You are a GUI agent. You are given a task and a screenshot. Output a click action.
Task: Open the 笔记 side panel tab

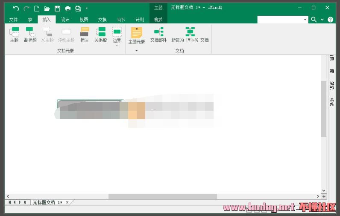(x=332, y=85)
